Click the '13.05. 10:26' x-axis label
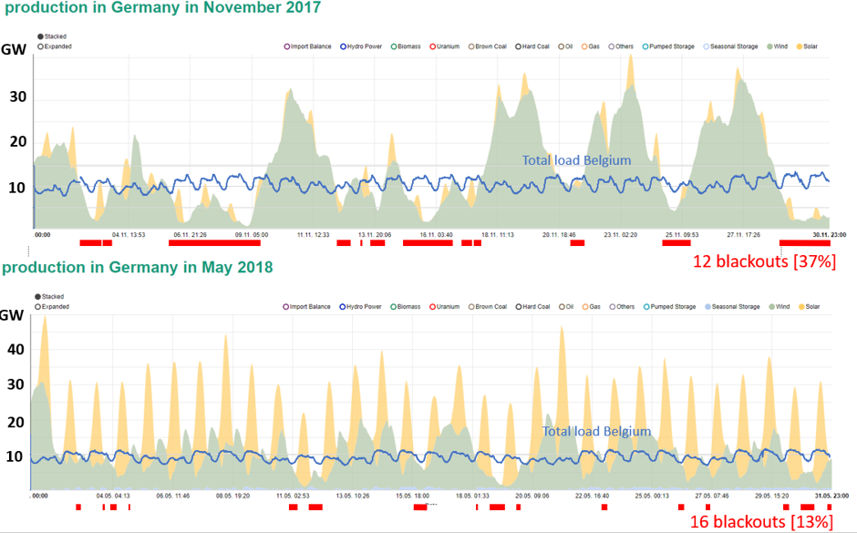 pos(353,496)
